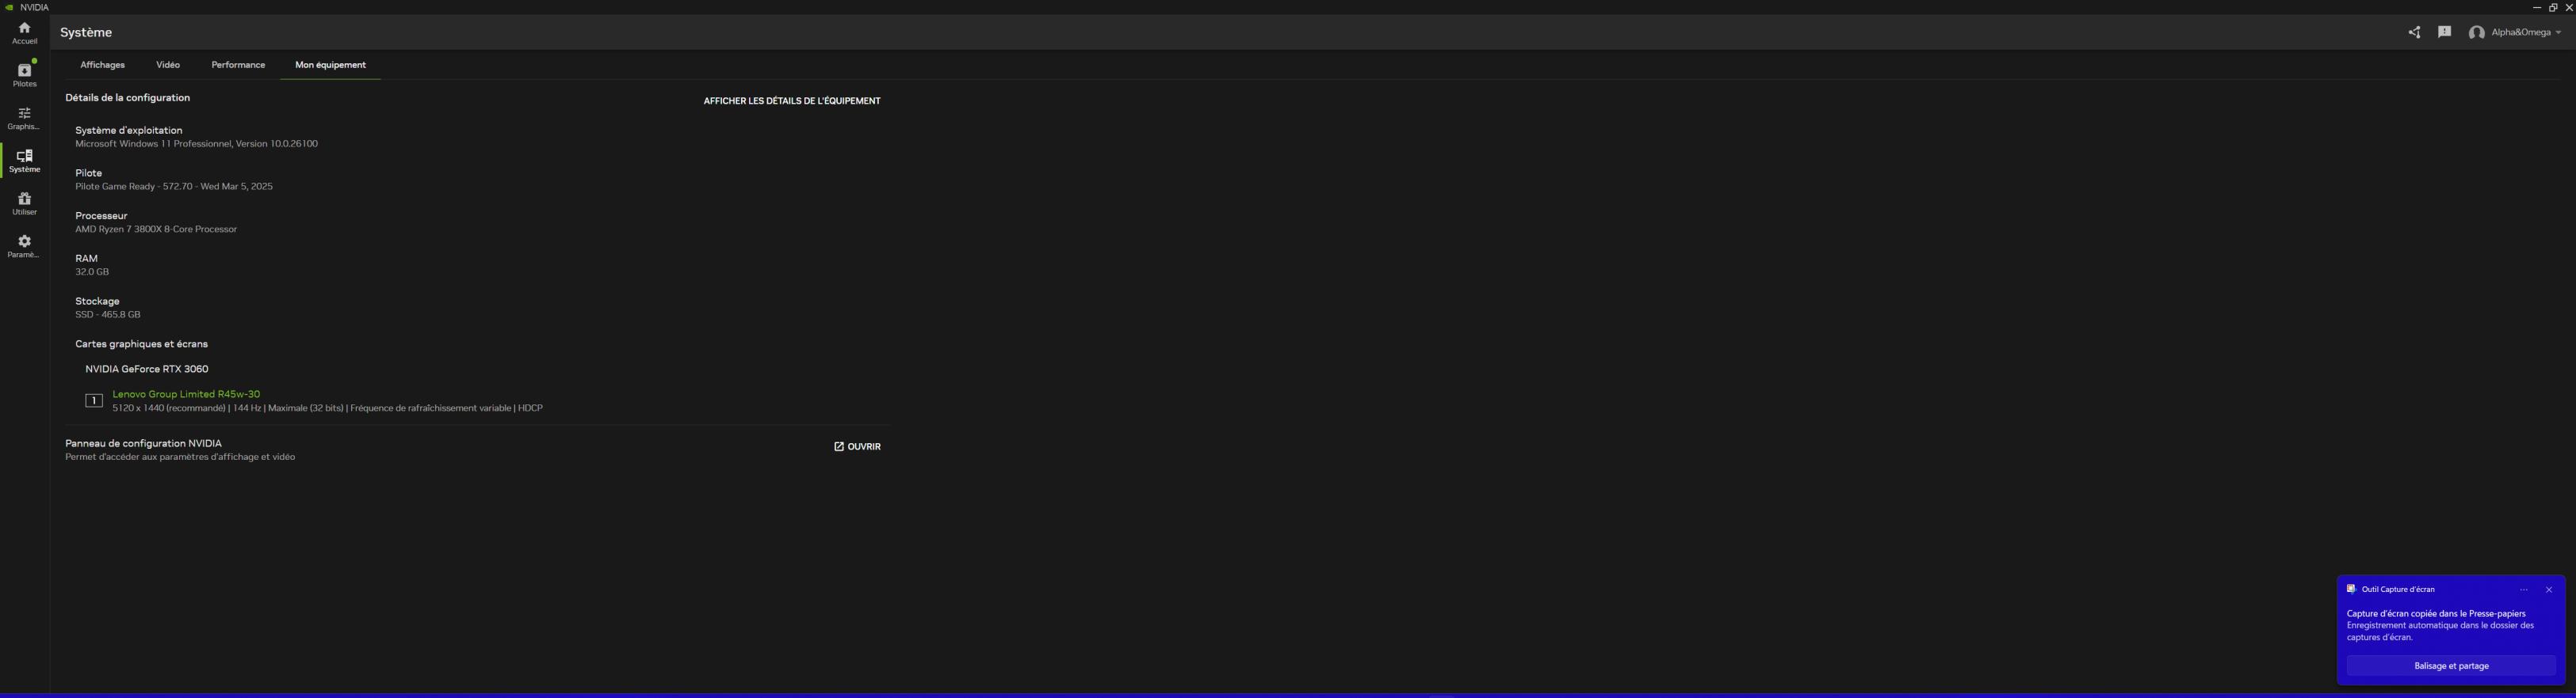Open the capture notification options ellipsis
This screenshot has width=2576, height=698.
pos(2523,590)
